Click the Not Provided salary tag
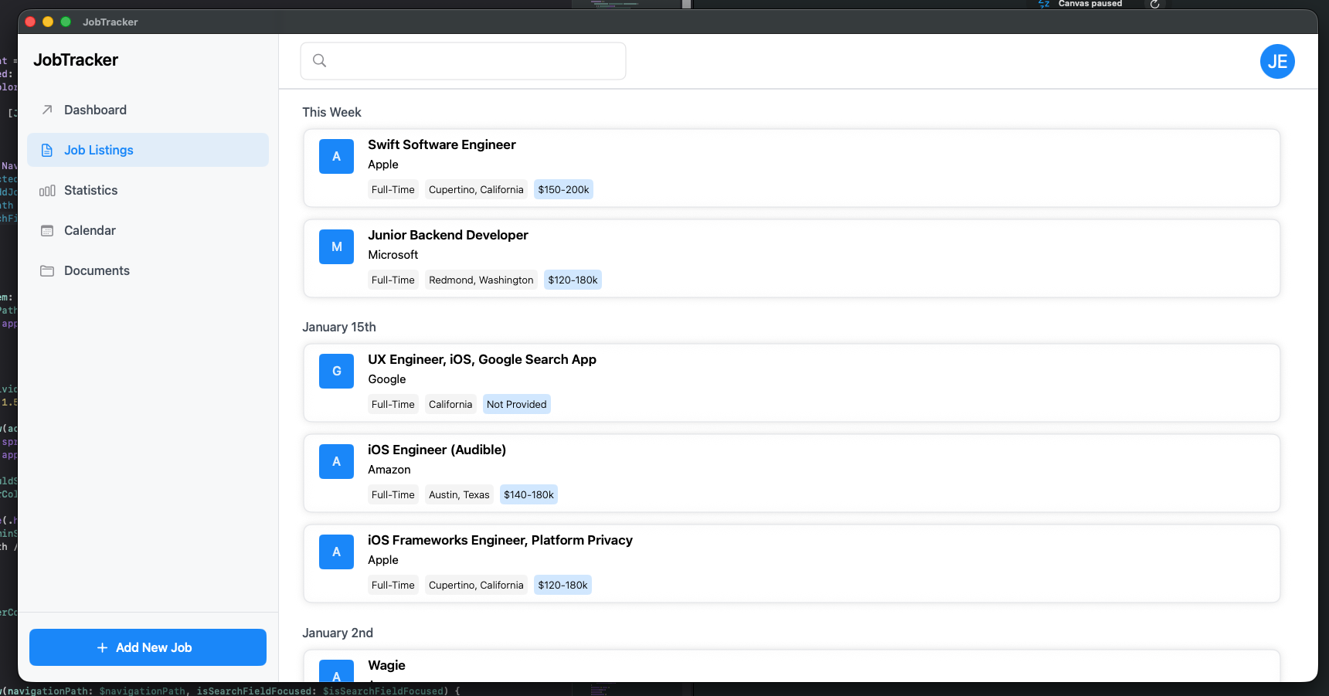Image resolution: width=1329 pixels, height=696 pixels. click(516, 404)
